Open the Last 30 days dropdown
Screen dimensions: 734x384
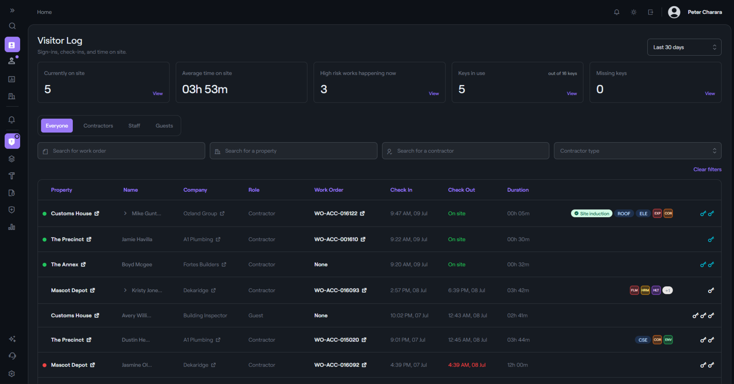click(x=684, y=47)
